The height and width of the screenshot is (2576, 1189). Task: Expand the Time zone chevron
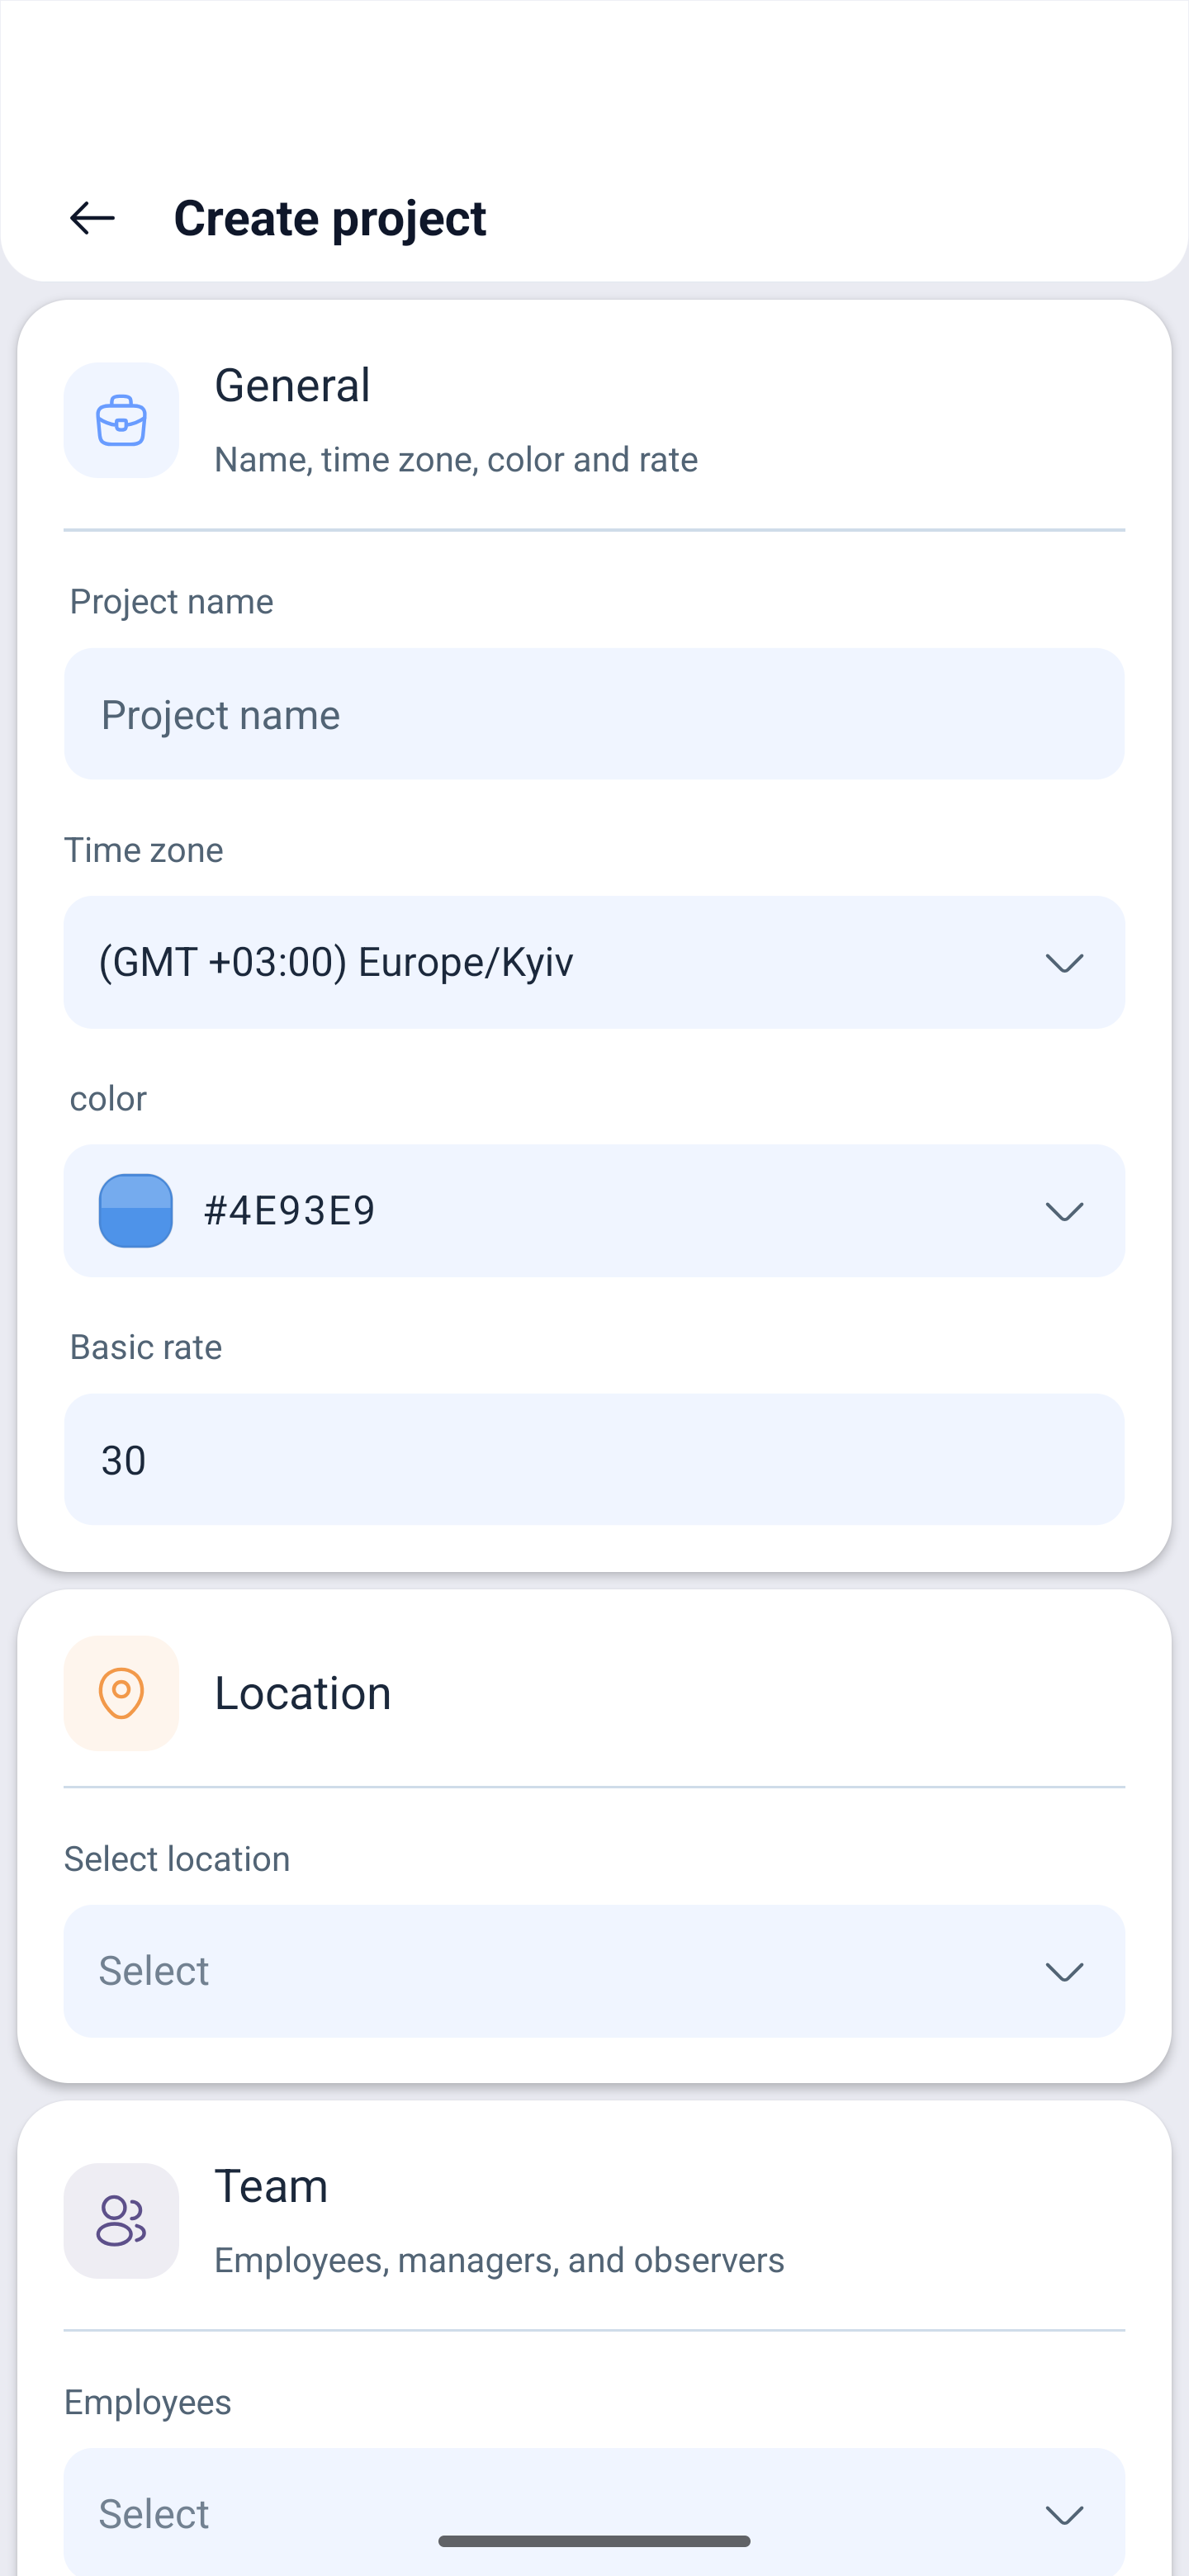pos(1064,963)
